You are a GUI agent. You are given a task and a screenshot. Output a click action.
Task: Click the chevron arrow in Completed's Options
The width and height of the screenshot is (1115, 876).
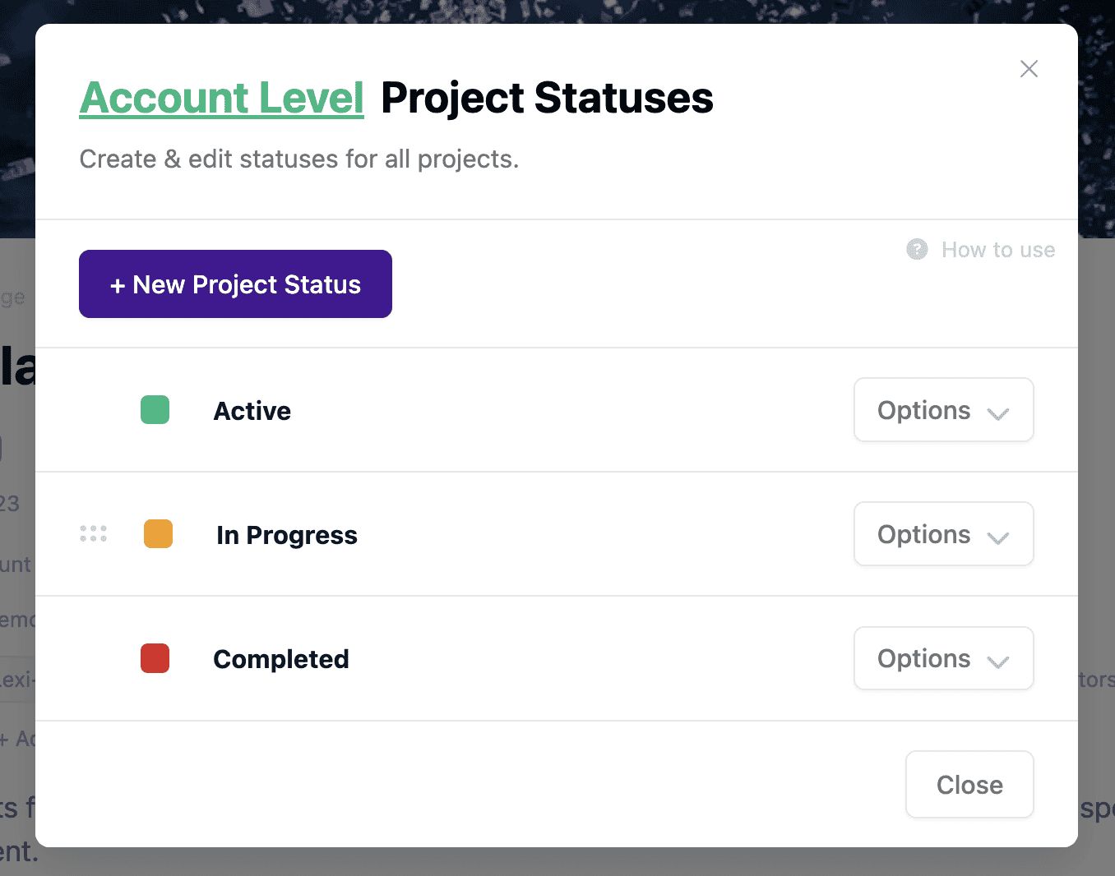click(998, 662)
